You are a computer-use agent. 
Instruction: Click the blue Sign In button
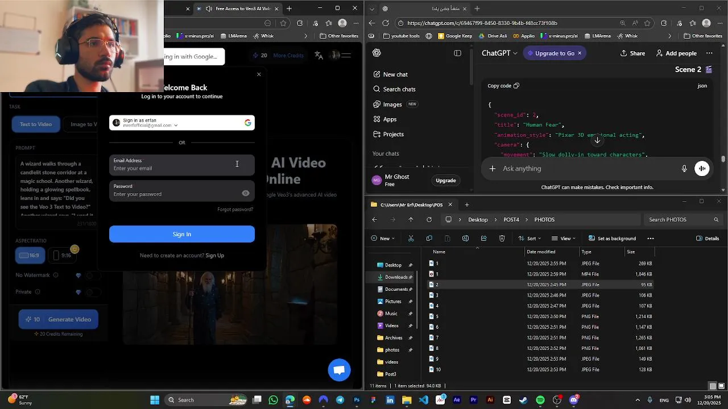tap(182, 234)
